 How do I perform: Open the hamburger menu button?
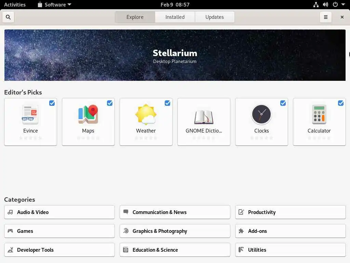pyautogui.click(x=325, y=17)
